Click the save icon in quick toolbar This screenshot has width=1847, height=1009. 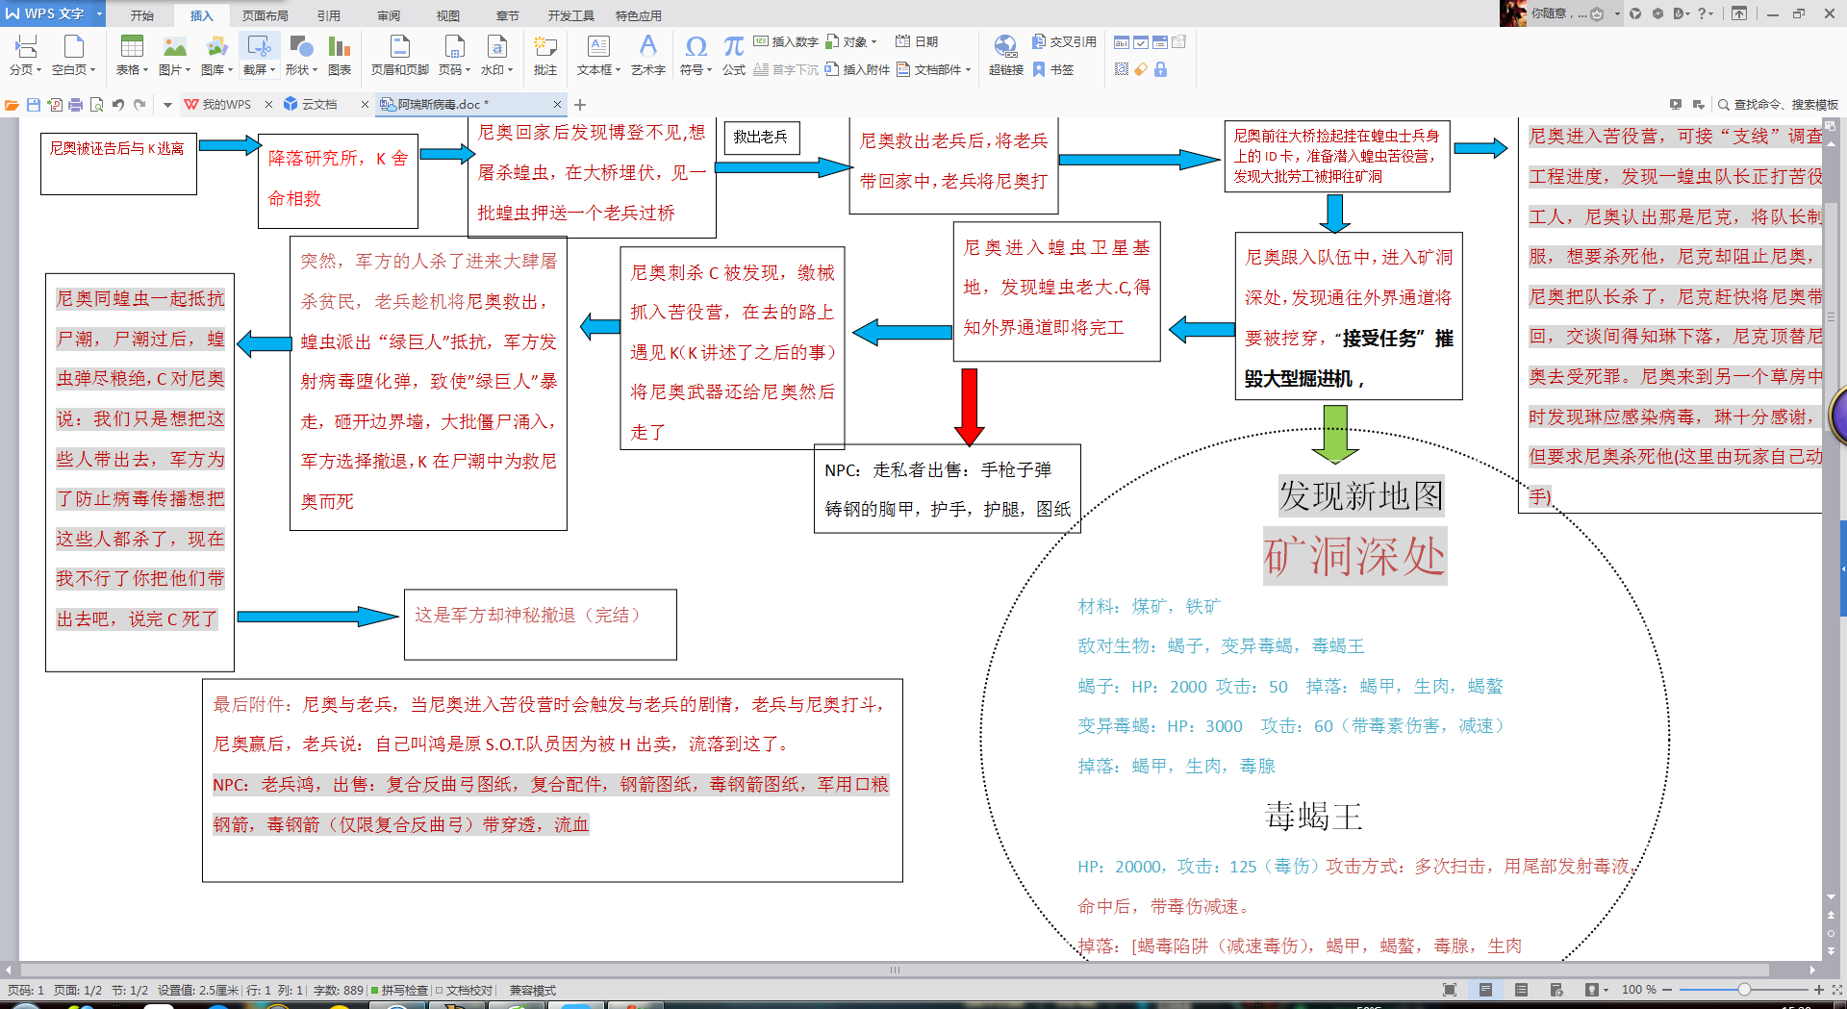(34, 105)
